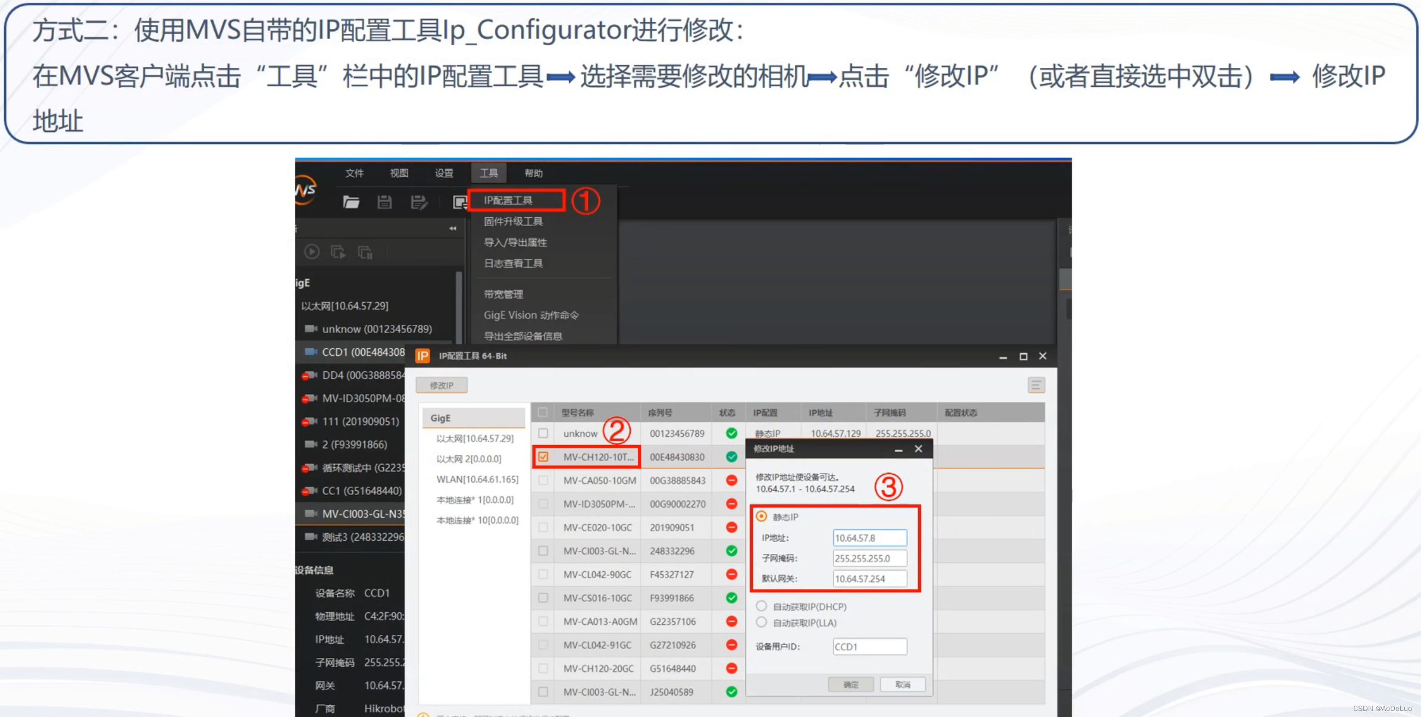Choose GigE Vision 动作命令 entry
1421x717 pixels.
(x=531, y=315)
